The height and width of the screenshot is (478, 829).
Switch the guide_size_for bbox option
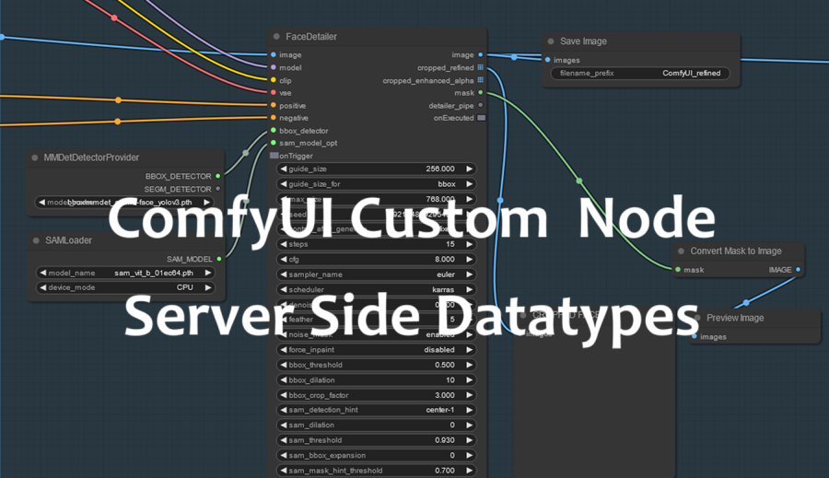click(377, 184)
